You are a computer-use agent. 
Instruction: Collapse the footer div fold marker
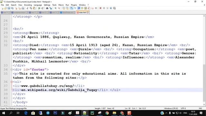pos(12,70)
